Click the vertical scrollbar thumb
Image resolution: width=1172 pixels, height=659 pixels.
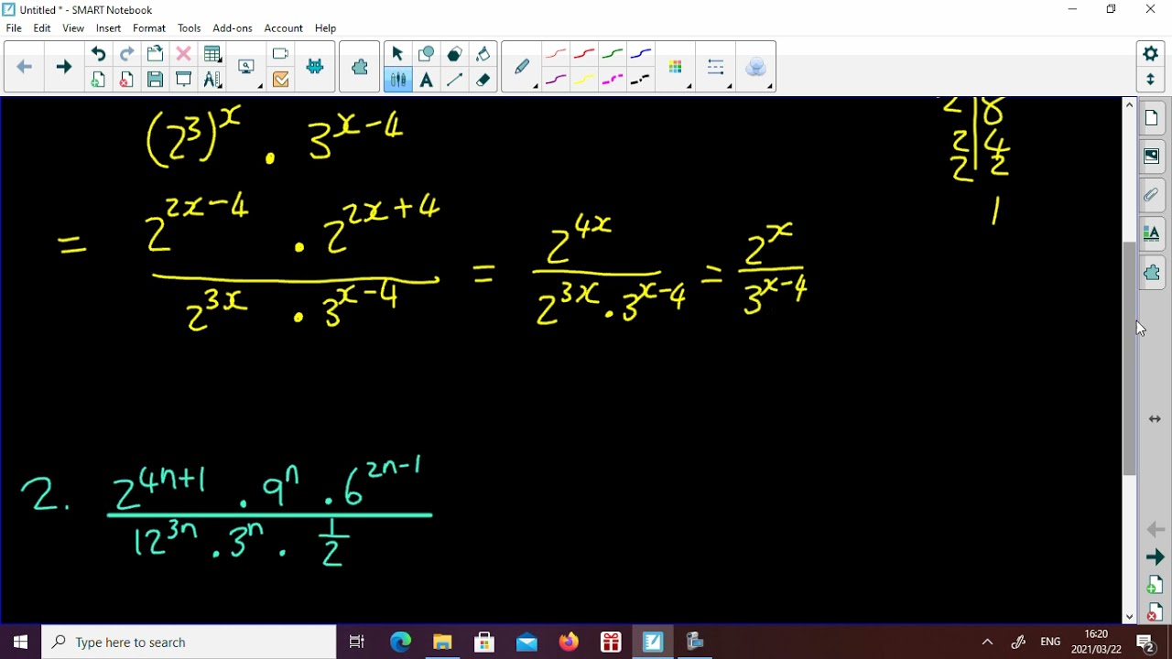[1129, 359]
